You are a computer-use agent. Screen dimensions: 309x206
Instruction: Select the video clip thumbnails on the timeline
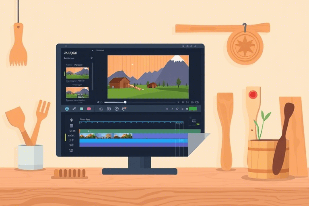click(x=106, y=136)
